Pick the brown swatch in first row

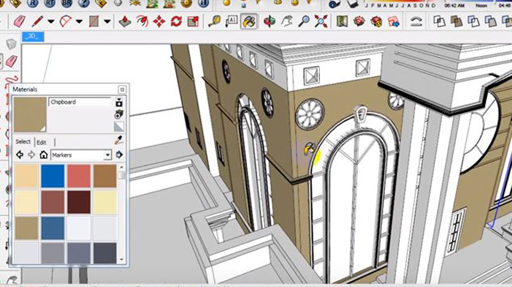point(105,176)
